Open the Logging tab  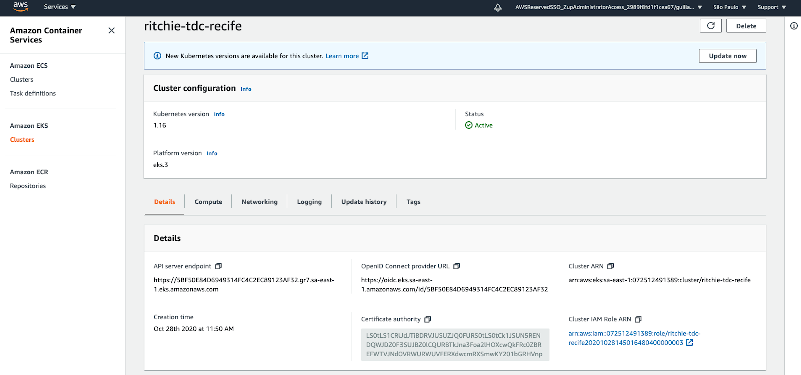309,202
